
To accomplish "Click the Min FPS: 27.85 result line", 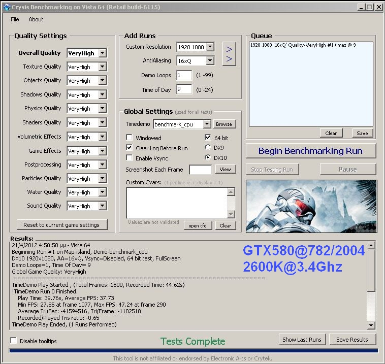I will pyautogui.click(x=92, y=305).
